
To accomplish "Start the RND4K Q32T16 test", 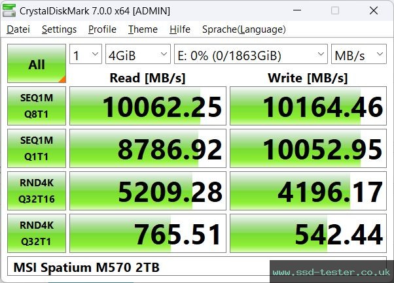I will pyautogui.click(x=37, y=191).
